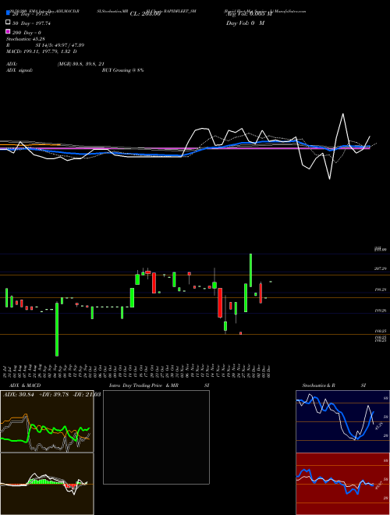Select the '200 Day = 0' legend text
Image resolution: width=390 pixels, height=515 pixels.
[27, 33]
